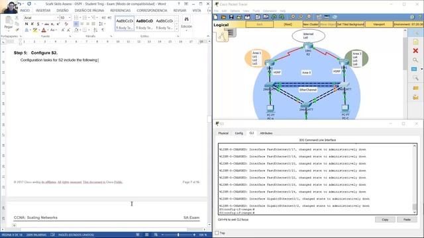Click Redo green arrow in Packet Tracer
Screen dimensions: 424x238
coord(282,17)
